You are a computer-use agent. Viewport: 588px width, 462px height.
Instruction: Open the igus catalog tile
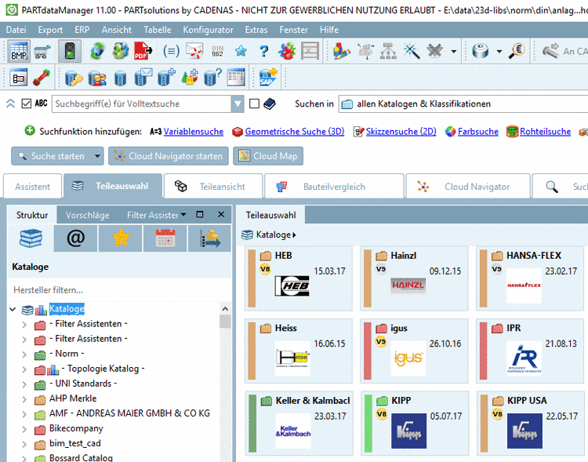click(415, 351)
